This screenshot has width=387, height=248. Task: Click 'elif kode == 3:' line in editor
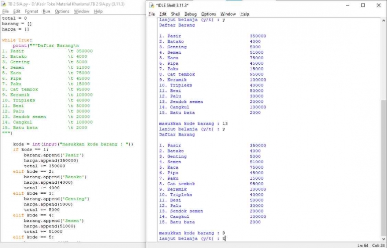click(x=33, y=193)
